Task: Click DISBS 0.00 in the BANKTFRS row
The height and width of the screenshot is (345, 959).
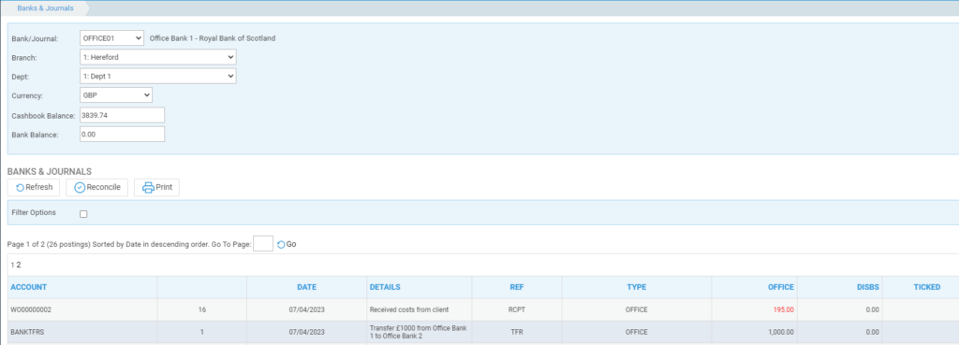Action: [872, 332]
